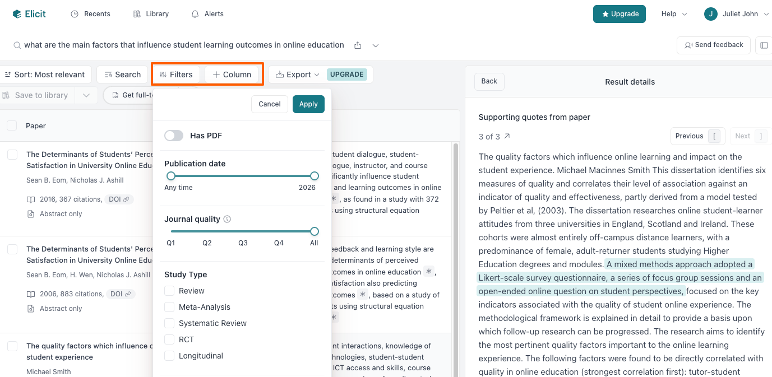Click Back in the Result details panel
This screenshot has height=377, width=772.
click(489, 81)
